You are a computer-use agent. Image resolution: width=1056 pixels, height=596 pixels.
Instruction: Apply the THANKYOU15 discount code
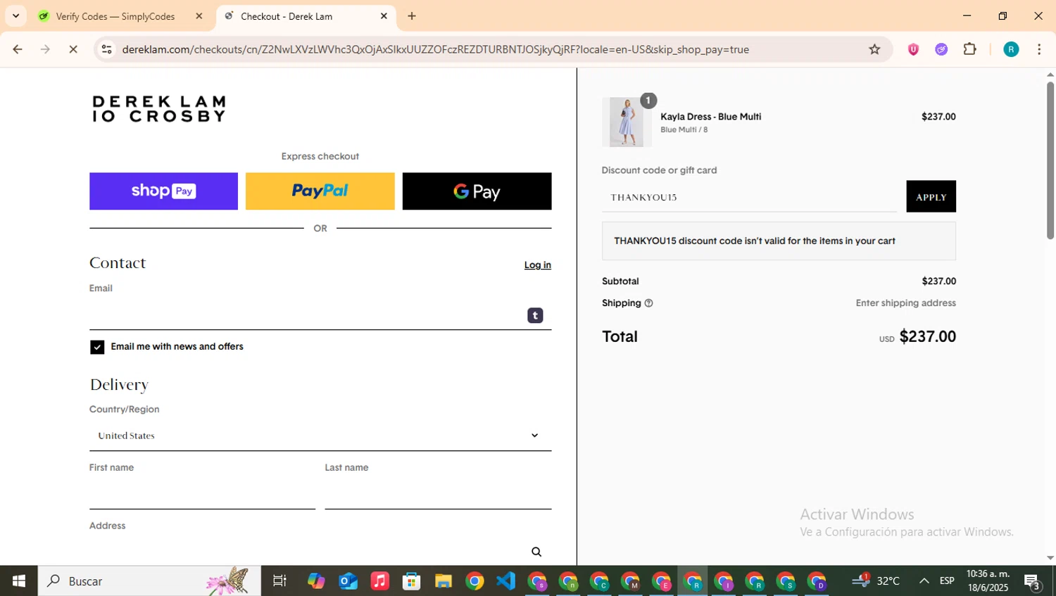[x=931, y=196]
